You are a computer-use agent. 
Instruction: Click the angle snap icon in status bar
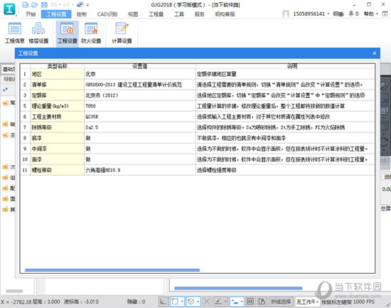(x=218, y=302)
